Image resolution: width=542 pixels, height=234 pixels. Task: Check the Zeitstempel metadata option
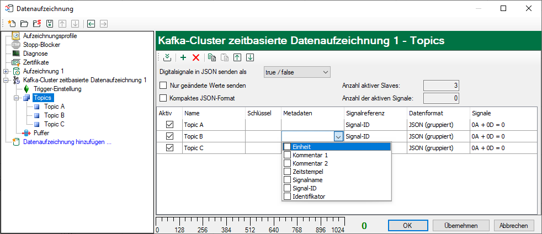pyautogui.click(x=287, y=172)
